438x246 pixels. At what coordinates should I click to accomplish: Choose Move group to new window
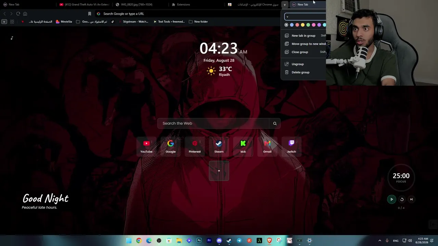tap(304, 44)
